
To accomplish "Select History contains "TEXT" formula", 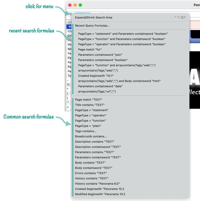I will tap(130, 178).
